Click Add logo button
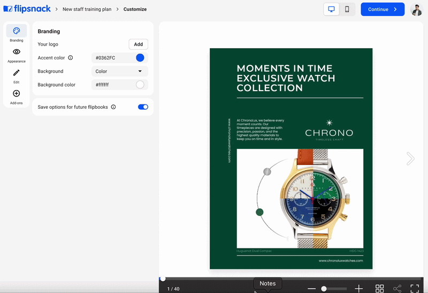Image resolution: width=428 pixels, height=293 pixels. point(138,44)
